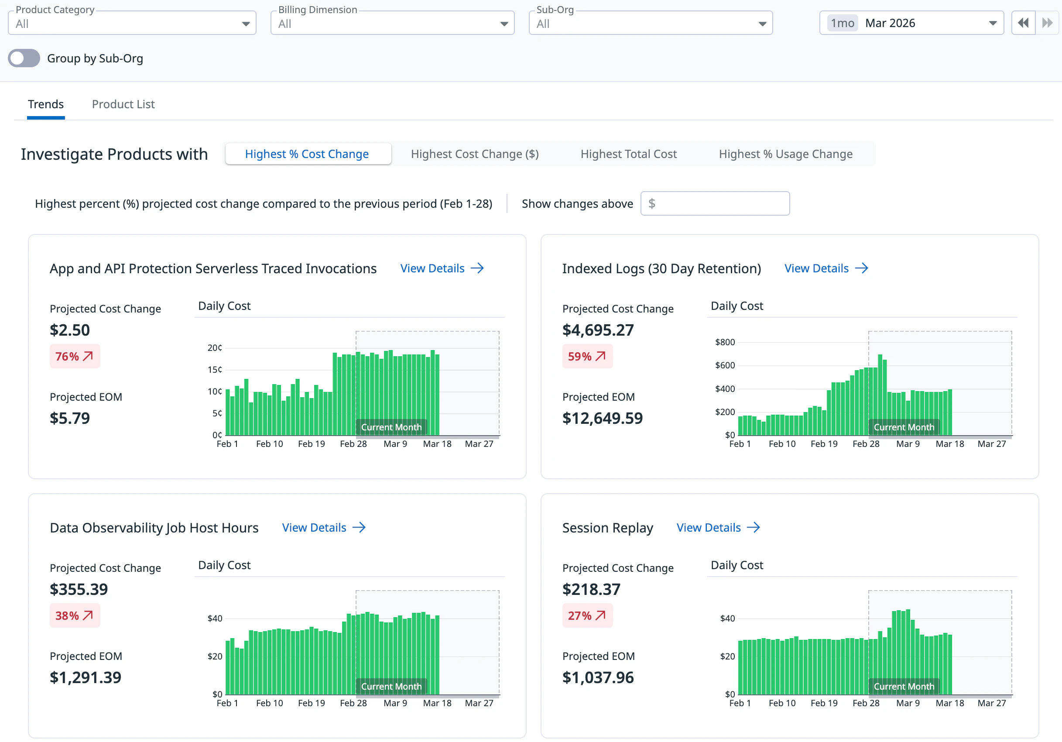Click the 59% increase arrow badge
1062x742 pixels.
pyautogui.click(x=587, y=356)
